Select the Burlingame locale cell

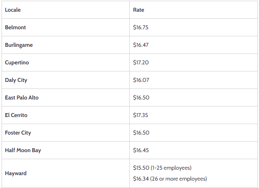pos(19,45)
